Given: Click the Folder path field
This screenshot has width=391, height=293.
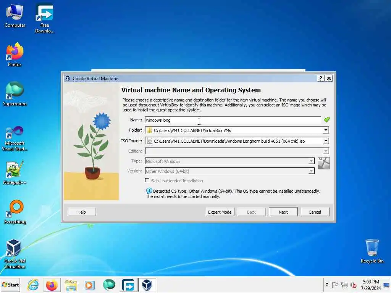Looking at the screenshot, I should pyautogui.click(x=234, y=130).
